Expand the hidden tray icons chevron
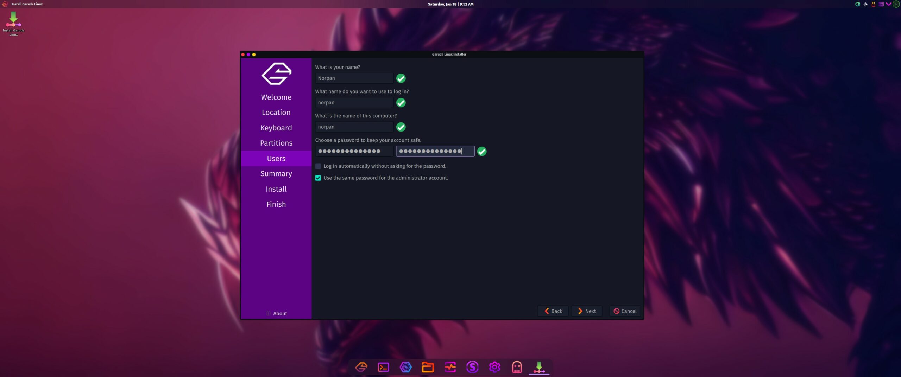This screenshot has height=377, width=901. click(x=888, y=4)
